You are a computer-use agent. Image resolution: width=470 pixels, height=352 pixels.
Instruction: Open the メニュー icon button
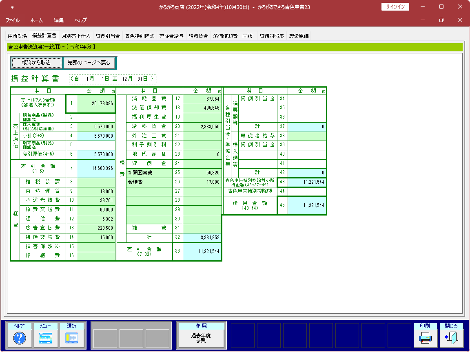point(46,335)
